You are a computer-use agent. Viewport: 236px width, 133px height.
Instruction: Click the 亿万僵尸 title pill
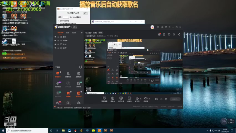tap(91, 36)
